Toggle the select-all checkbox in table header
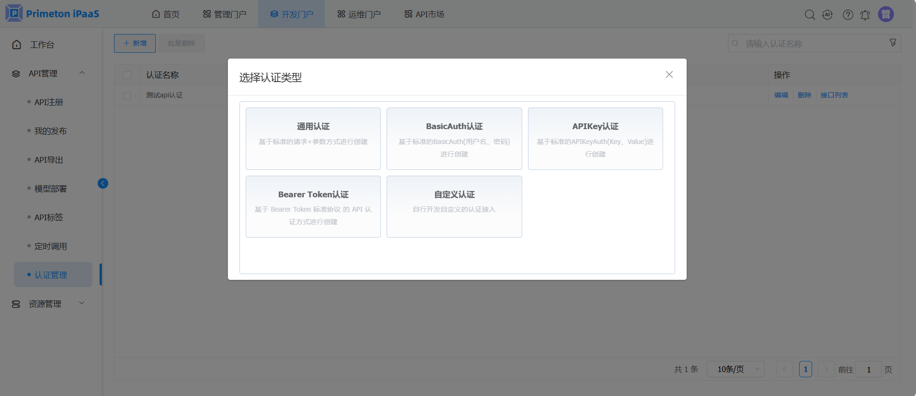Screen dimensions: 916x396 point(127,75)
